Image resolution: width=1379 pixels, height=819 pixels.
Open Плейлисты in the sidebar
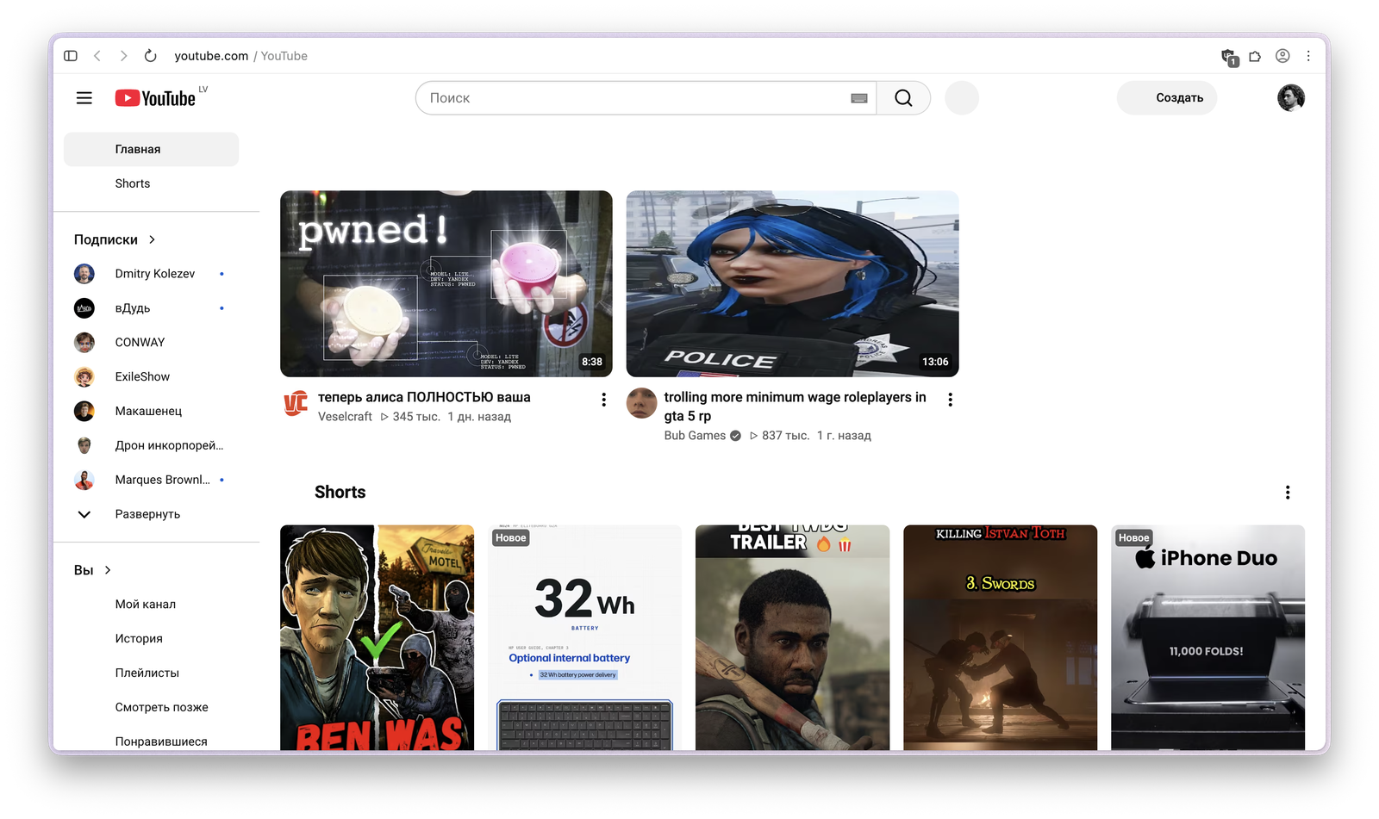coord(151,673)
